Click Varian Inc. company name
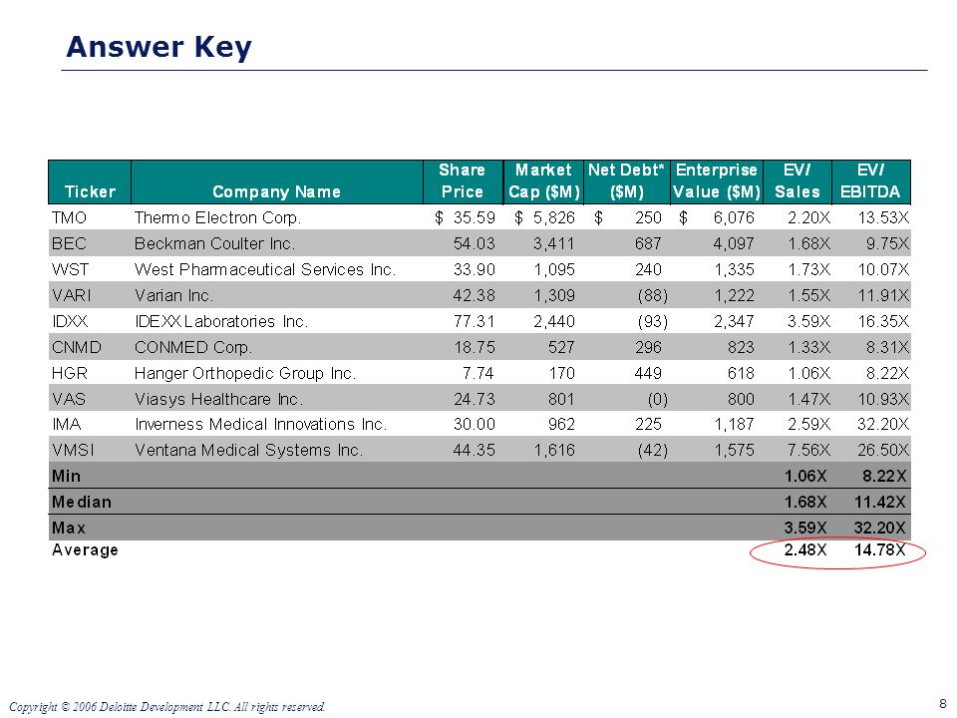957x718 pixels. pyautogui.click(x=173, y=295)
